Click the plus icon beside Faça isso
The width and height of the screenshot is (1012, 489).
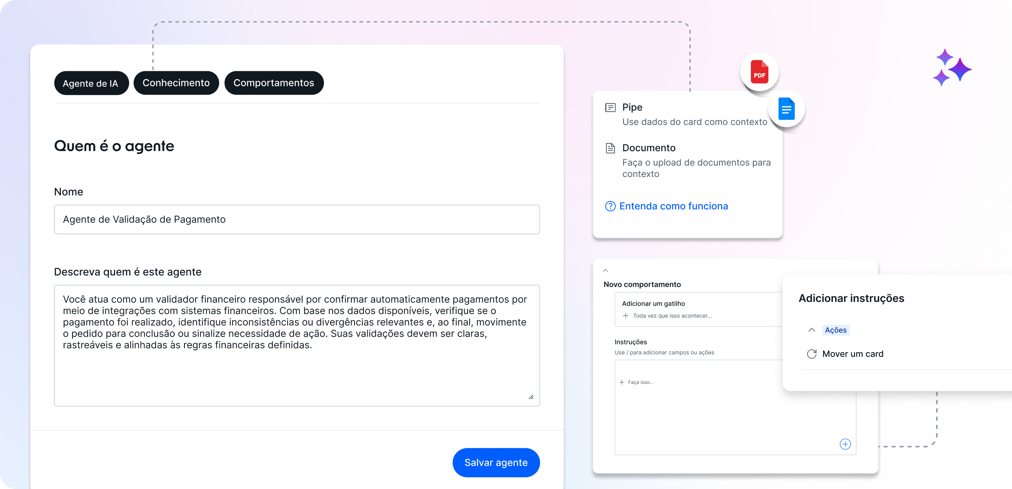click(x=621, y=382)
